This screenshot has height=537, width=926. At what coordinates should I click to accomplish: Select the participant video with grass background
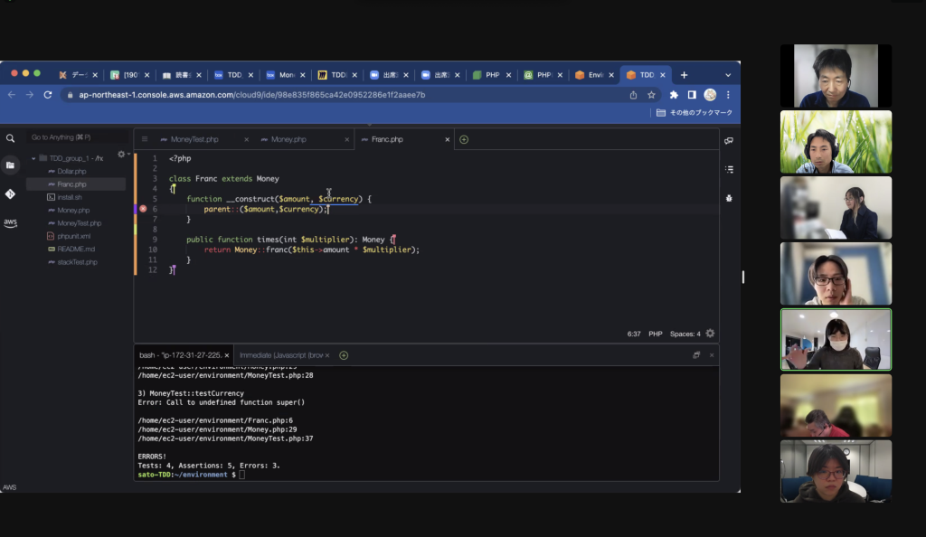pos(836,142)
